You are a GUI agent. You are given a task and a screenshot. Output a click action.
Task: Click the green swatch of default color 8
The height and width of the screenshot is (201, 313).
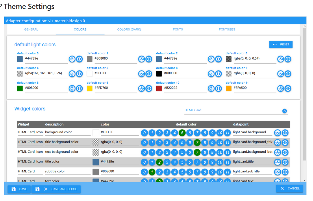(20, 88)
